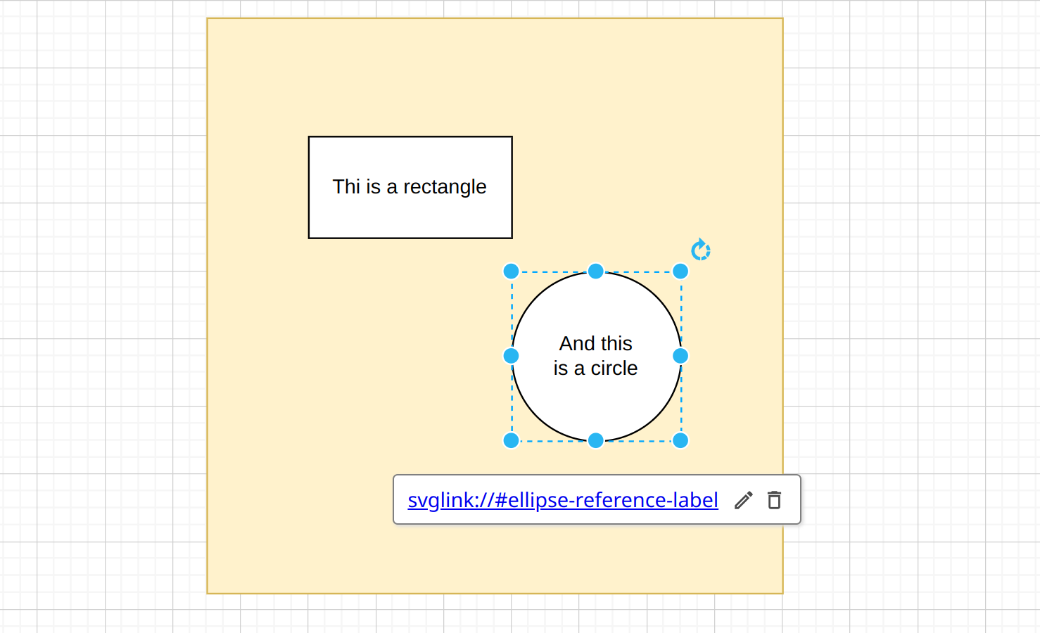The height and width of the screenshot is (633, 1040).
Task: Select the shape labeled 'Thi is a rectangle'
Action: tap(410, 186)
